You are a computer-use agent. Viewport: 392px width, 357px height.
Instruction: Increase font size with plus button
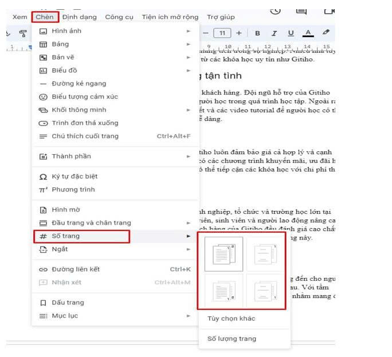click(239, 33)
